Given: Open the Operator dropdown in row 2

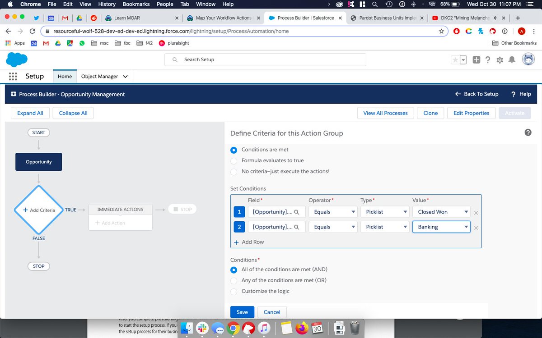Looking at the screenshot, I should tap(333, 227).
